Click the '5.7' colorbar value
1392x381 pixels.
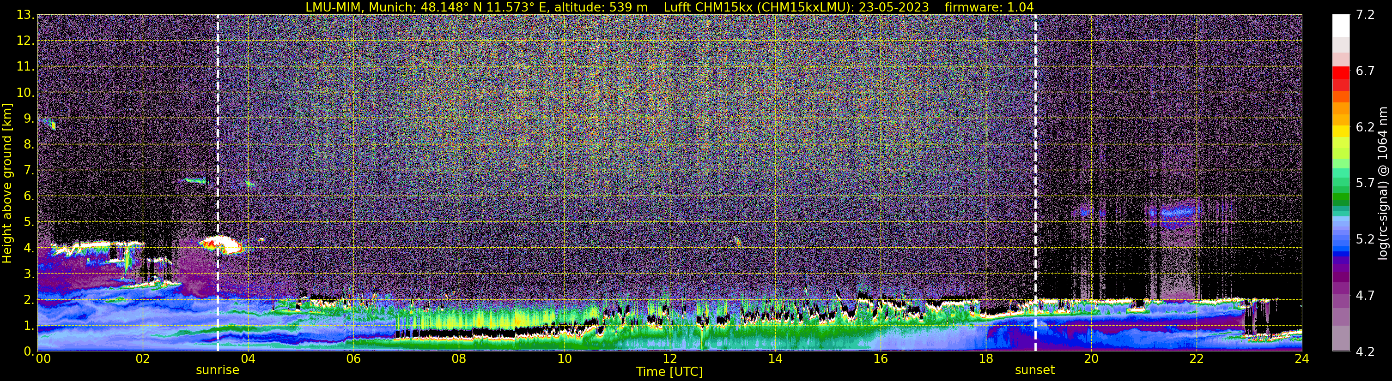(x=1365, y=183)
